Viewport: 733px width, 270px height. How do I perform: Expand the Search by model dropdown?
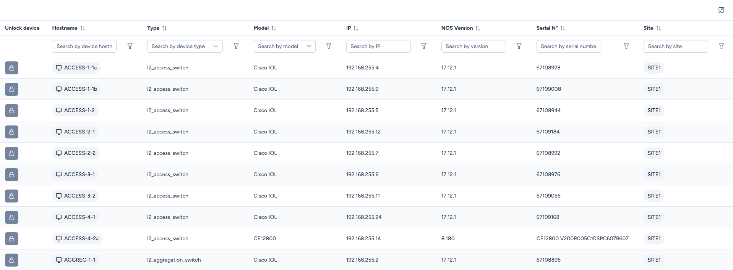pos(284,46)
